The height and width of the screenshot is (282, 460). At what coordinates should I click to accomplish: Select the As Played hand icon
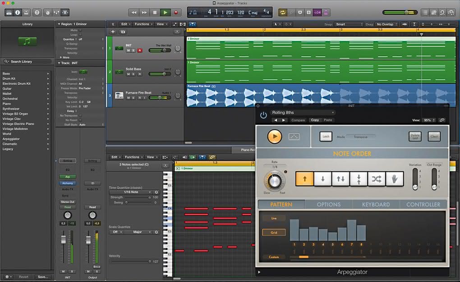tap(395, 179)
